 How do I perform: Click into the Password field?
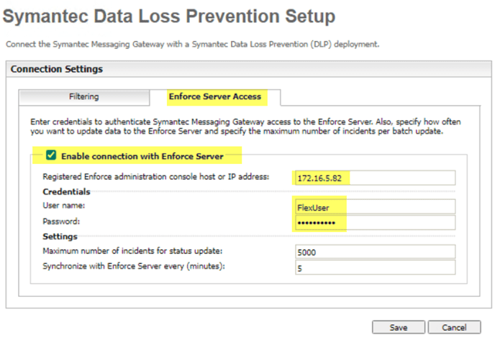[x=375, y=223]
